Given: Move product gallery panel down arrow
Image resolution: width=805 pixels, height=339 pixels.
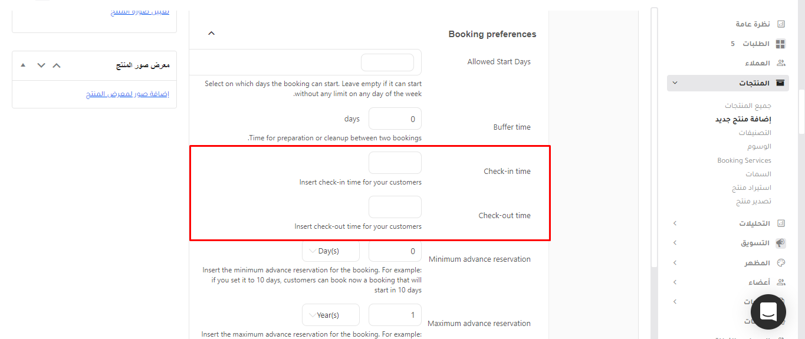Looking at the screenshot, I should (x=41, y=65).
